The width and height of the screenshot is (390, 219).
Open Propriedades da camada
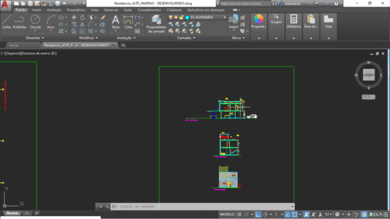156,24
